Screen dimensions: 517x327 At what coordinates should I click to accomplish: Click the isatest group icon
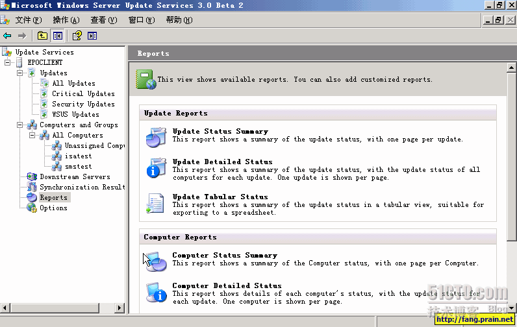[57, 156]
